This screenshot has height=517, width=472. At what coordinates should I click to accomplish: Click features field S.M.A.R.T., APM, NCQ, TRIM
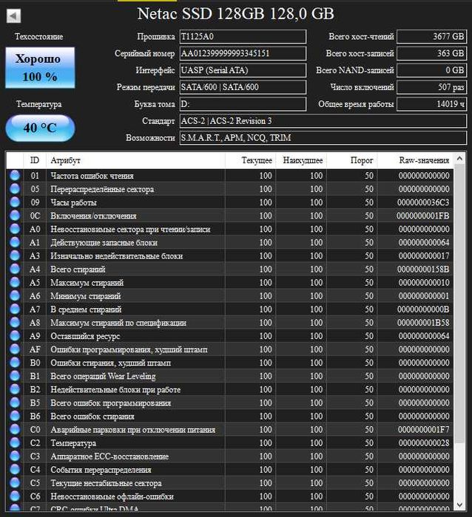point(323,138)
